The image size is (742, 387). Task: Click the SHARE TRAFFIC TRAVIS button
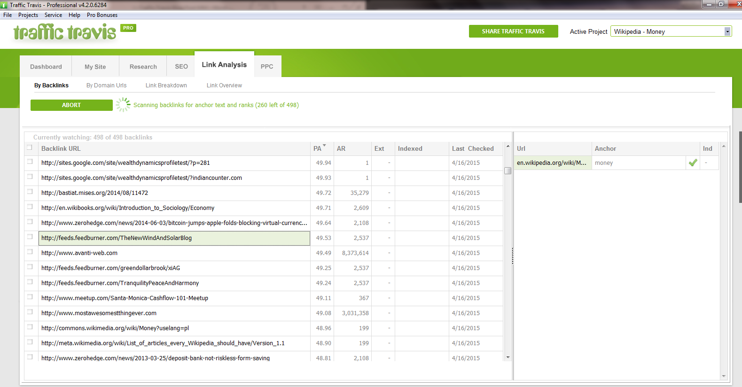click(x=513, y=31)
